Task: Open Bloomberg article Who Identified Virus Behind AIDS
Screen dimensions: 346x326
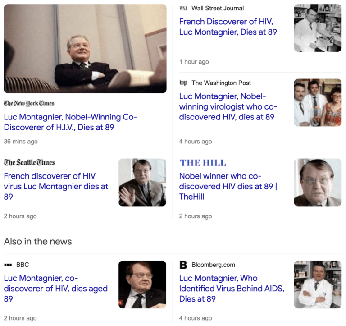Action: click(x=232, y=288)
